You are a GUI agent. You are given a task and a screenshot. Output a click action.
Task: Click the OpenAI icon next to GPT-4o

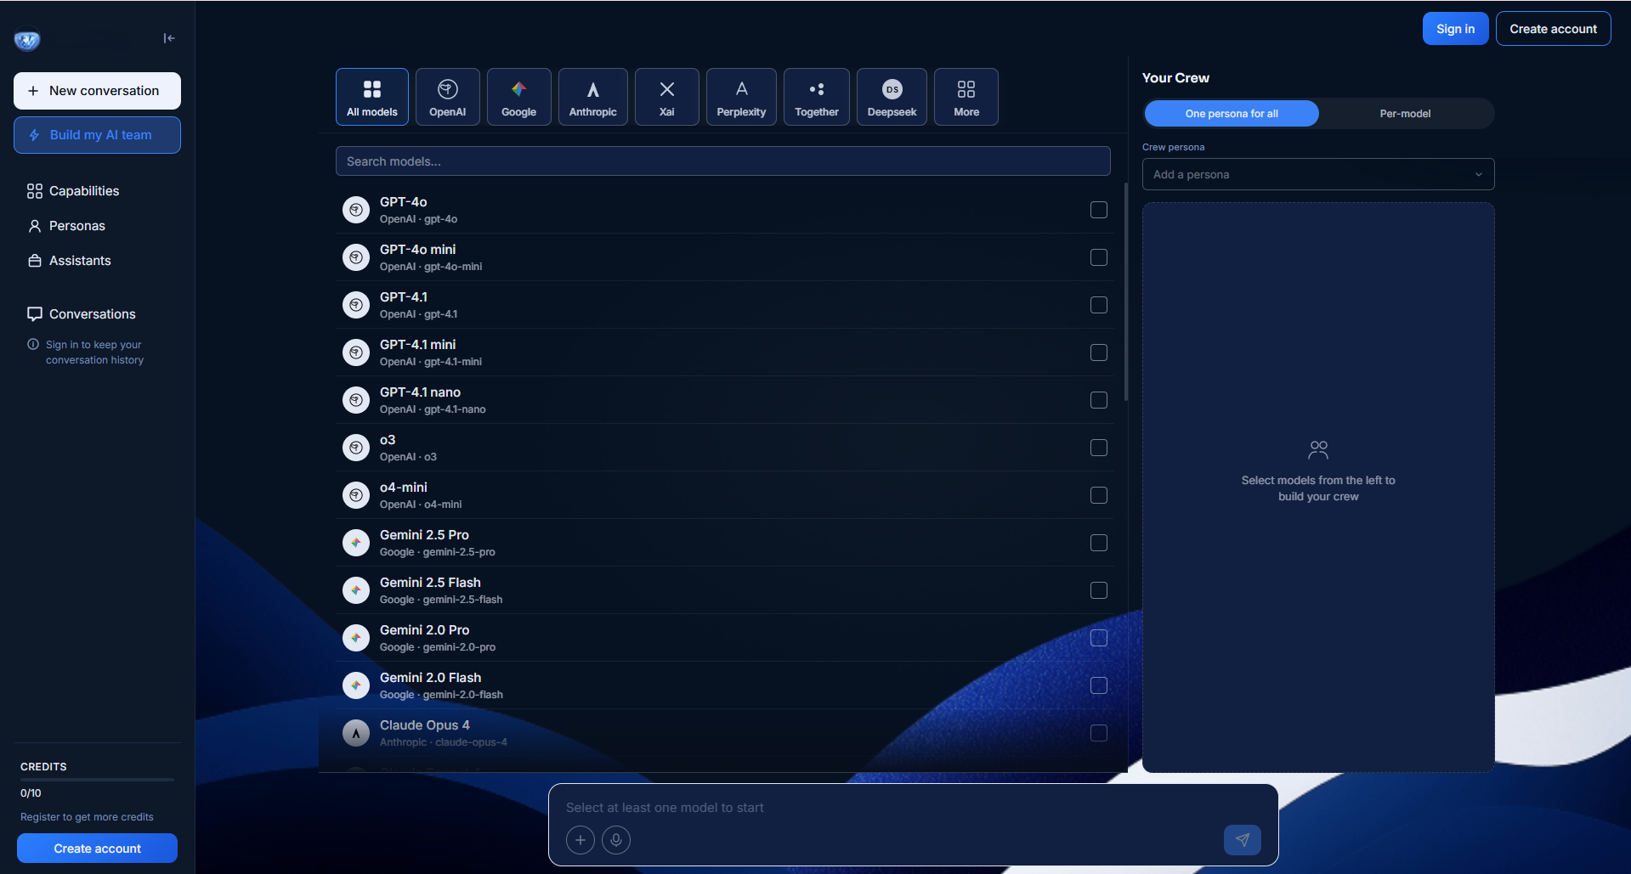[x=356, y=210]
